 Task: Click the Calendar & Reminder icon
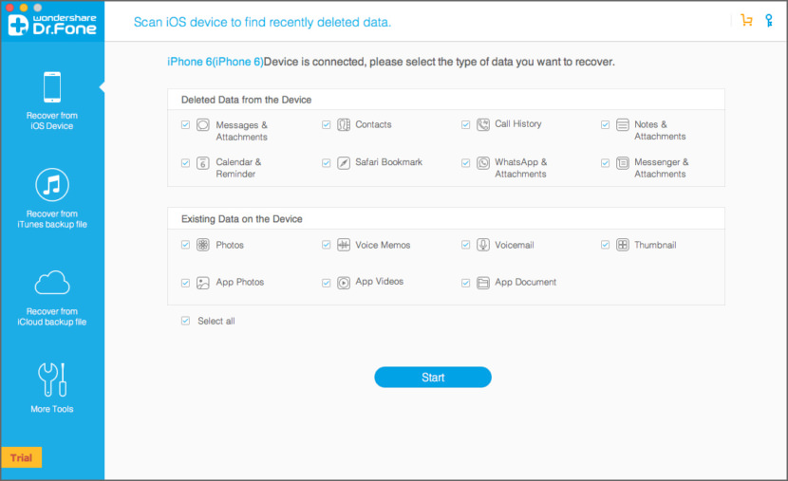pos(203,163)
